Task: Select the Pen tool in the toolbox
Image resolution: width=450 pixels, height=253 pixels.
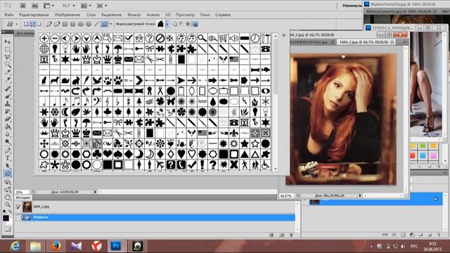Action: 8,150
